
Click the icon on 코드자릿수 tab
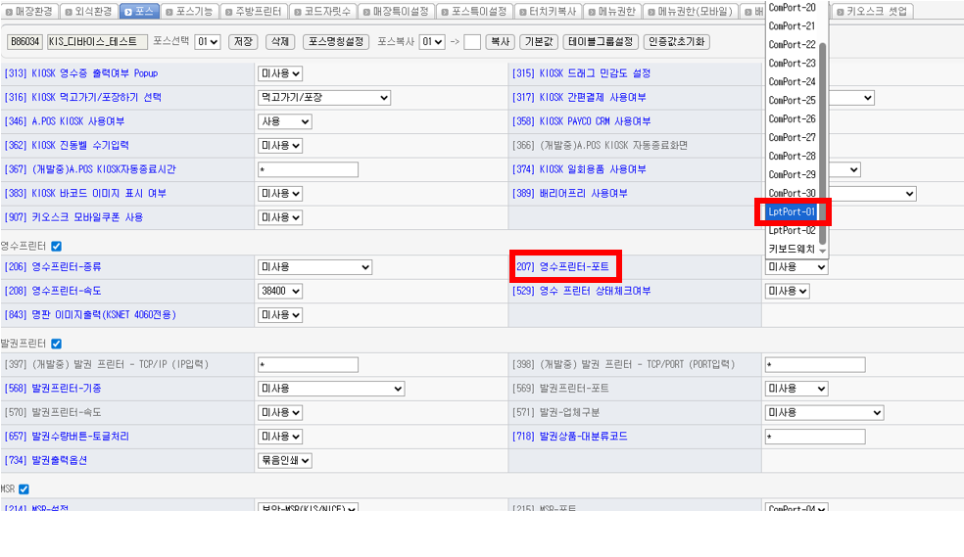[x=298, y=12]
